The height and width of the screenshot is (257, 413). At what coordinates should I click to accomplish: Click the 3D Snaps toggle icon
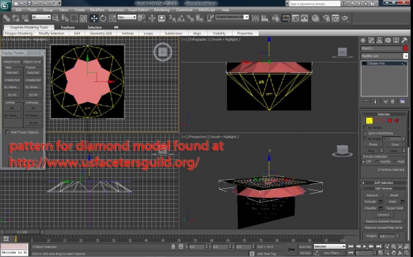click(172, 18)
